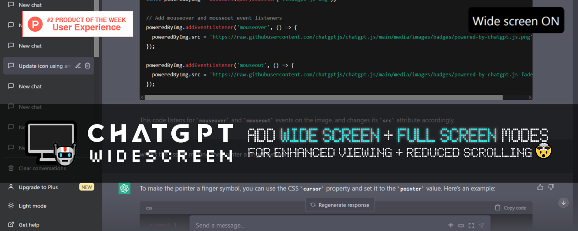Click Copy code on the css block
This screenshot has height=231, width=578.
[x=511, y=208]
